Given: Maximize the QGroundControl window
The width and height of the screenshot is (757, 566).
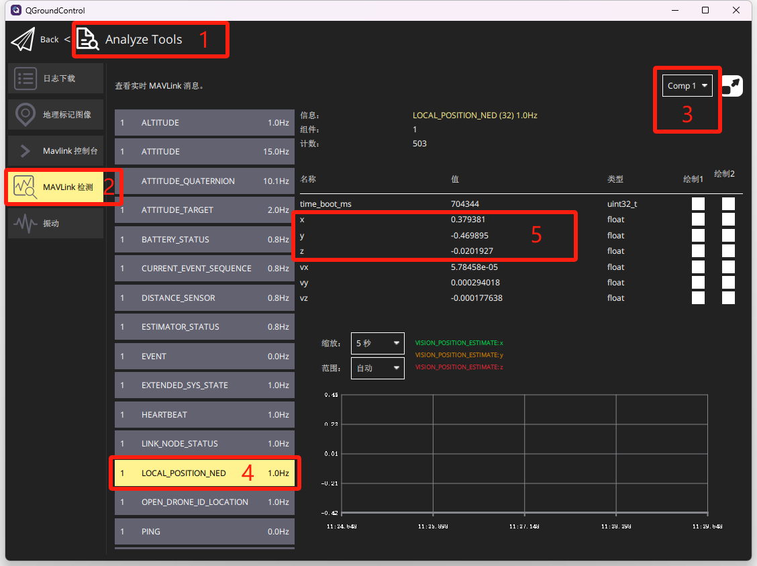Looking at the screenshot, I should (x=705, y=10).
